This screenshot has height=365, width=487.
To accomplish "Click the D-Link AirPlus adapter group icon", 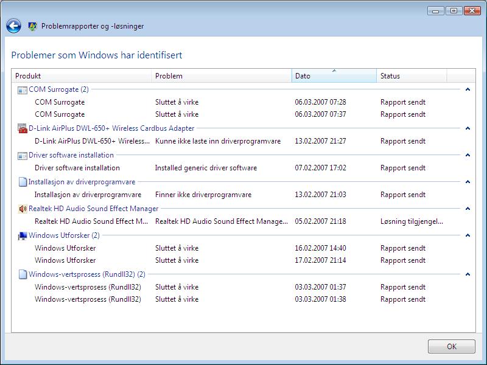I will point(23,128).
